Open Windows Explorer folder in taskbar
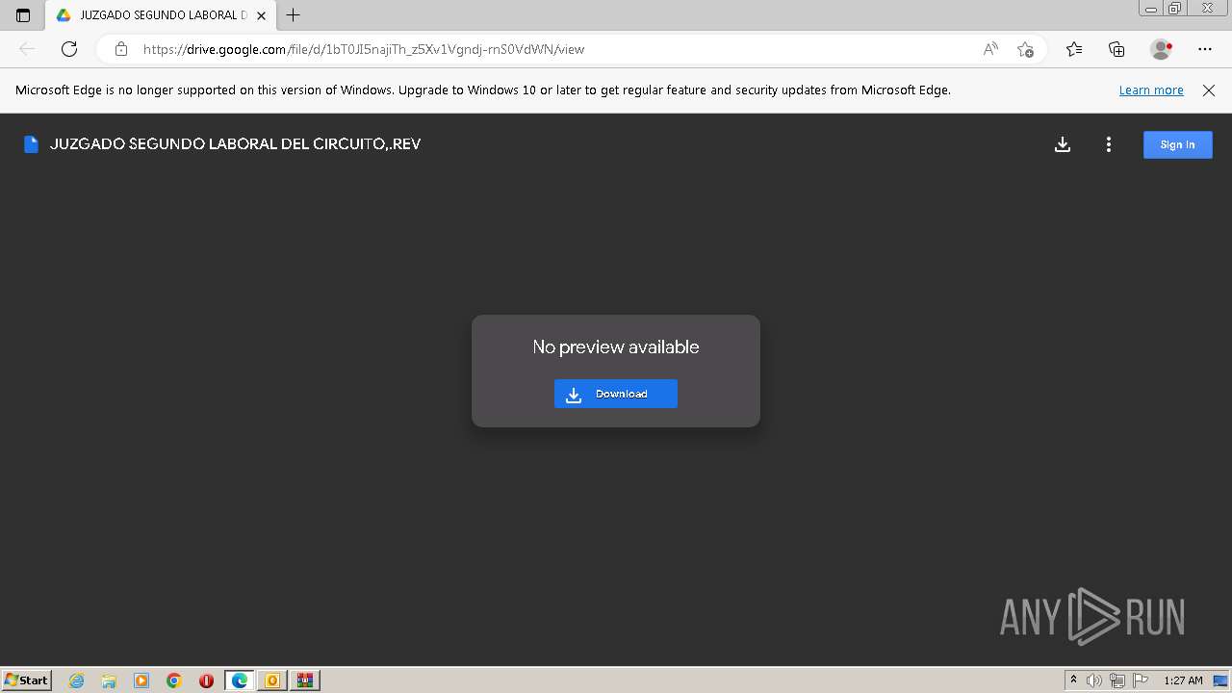The width and height of the screenshot is (1232, 693). pyautogui.click(x=109, y=680)
